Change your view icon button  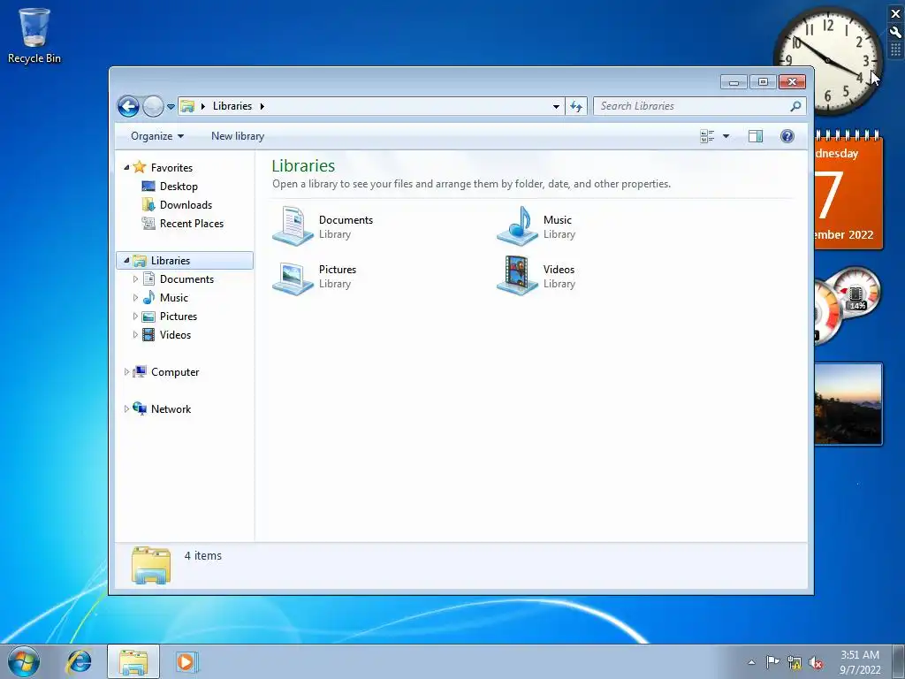(707, 136)
